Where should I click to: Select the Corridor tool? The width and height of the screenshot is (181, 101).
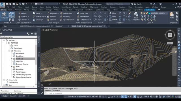coord(52,20)
